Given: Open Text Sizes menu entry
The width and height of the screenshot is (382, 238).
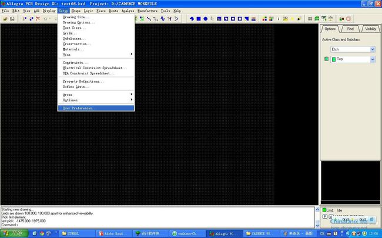Looking at the screenshot, I should tap(96, 28).
